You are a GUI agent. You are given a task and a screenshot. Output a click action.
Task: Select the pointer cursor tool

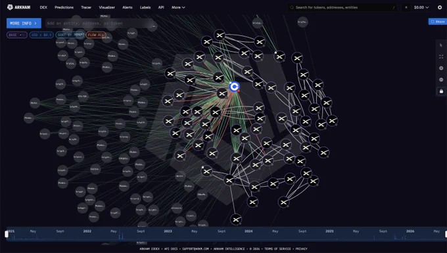pyautogui.click(x=441, y=45)
